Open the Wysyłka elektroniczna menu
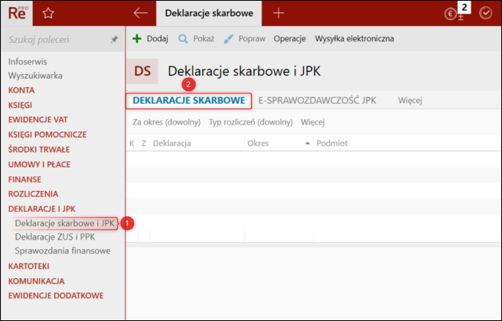 [x=354, y=39]
